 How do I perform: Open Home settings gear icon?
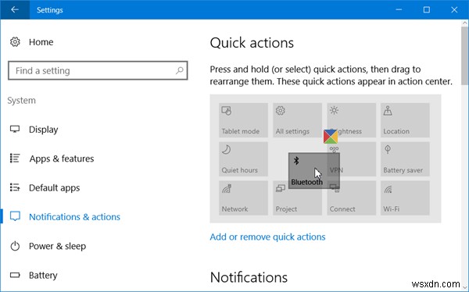pyautogui.click(x=15, y=42)
